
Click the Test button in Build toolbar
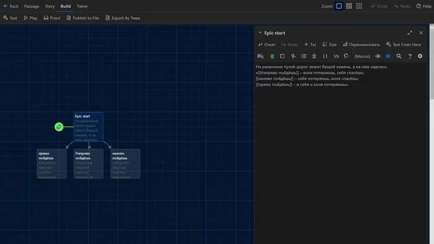point(11,18)
